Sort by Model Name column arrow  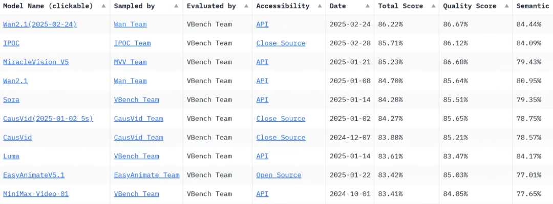pos(103,6)
